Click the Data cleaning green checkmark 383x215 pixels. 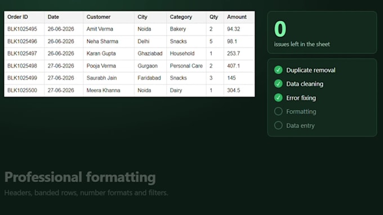(x=278, y=84)
